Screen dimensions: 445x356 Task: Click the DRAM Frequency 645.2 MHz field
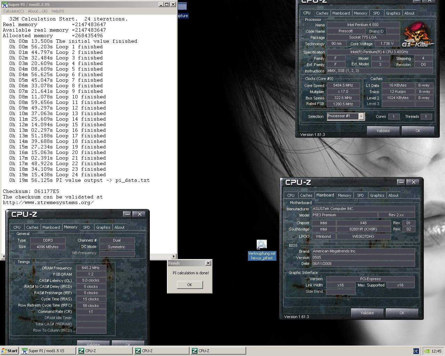pyautogui.click(x=91, y=268)
